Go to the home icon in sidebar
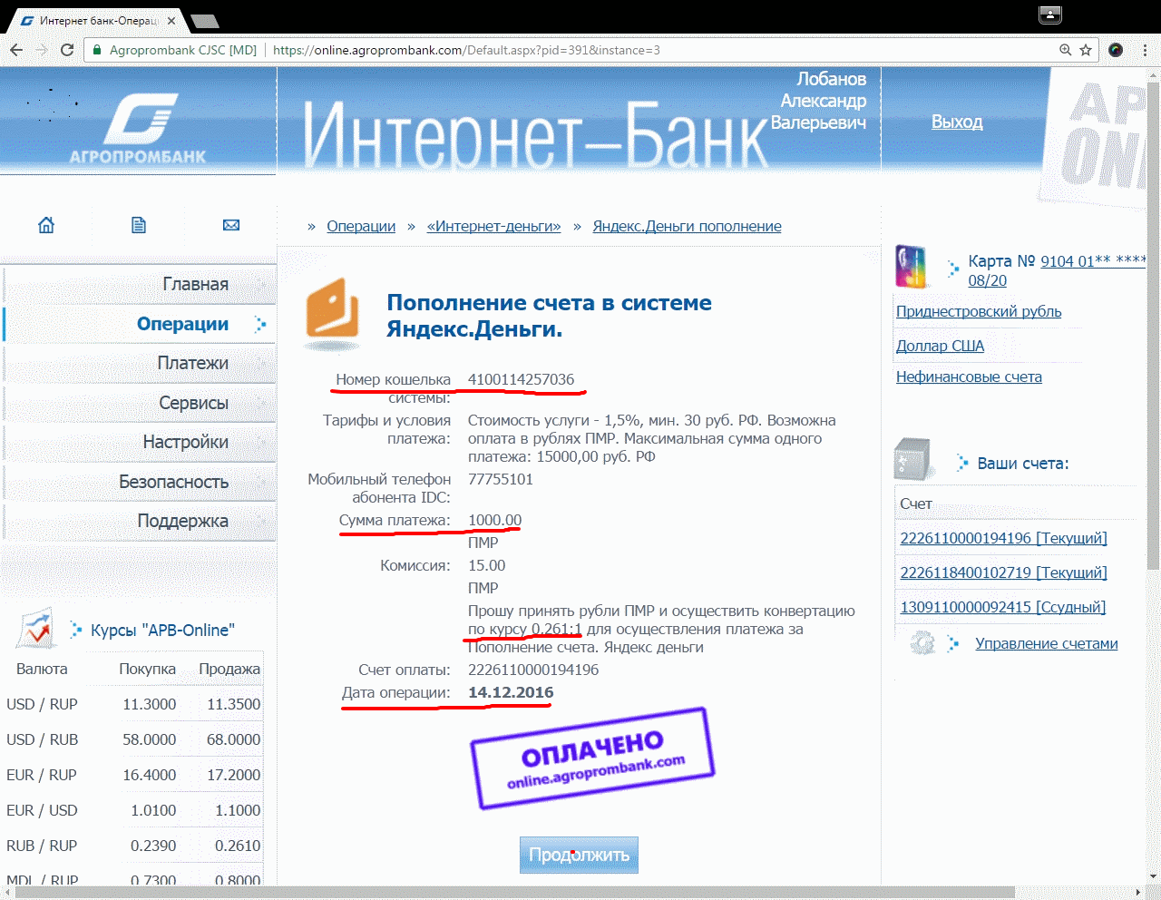The image size is (1161, 900). [x=46, y=225]
